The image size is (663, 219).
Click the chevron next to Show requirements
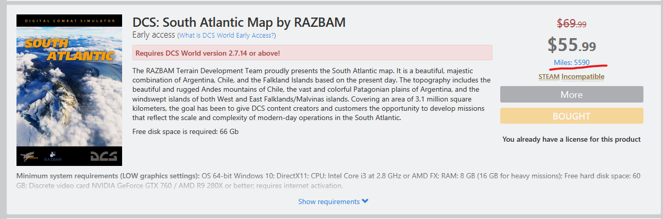(x=365, y=201)
